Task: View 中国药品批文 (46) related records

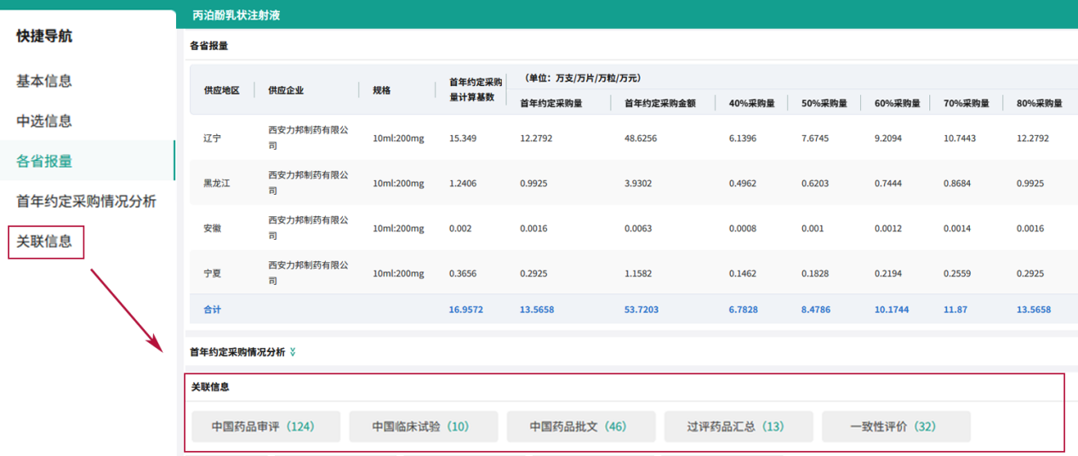Action: point(580,426)
